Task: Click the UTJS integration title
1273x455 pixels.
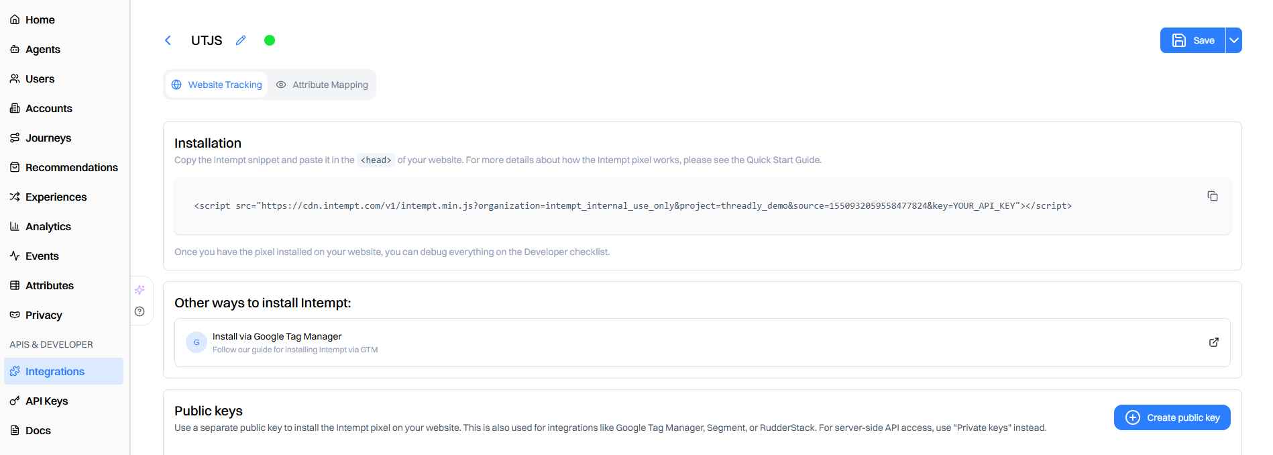Action: pos(207,40)
